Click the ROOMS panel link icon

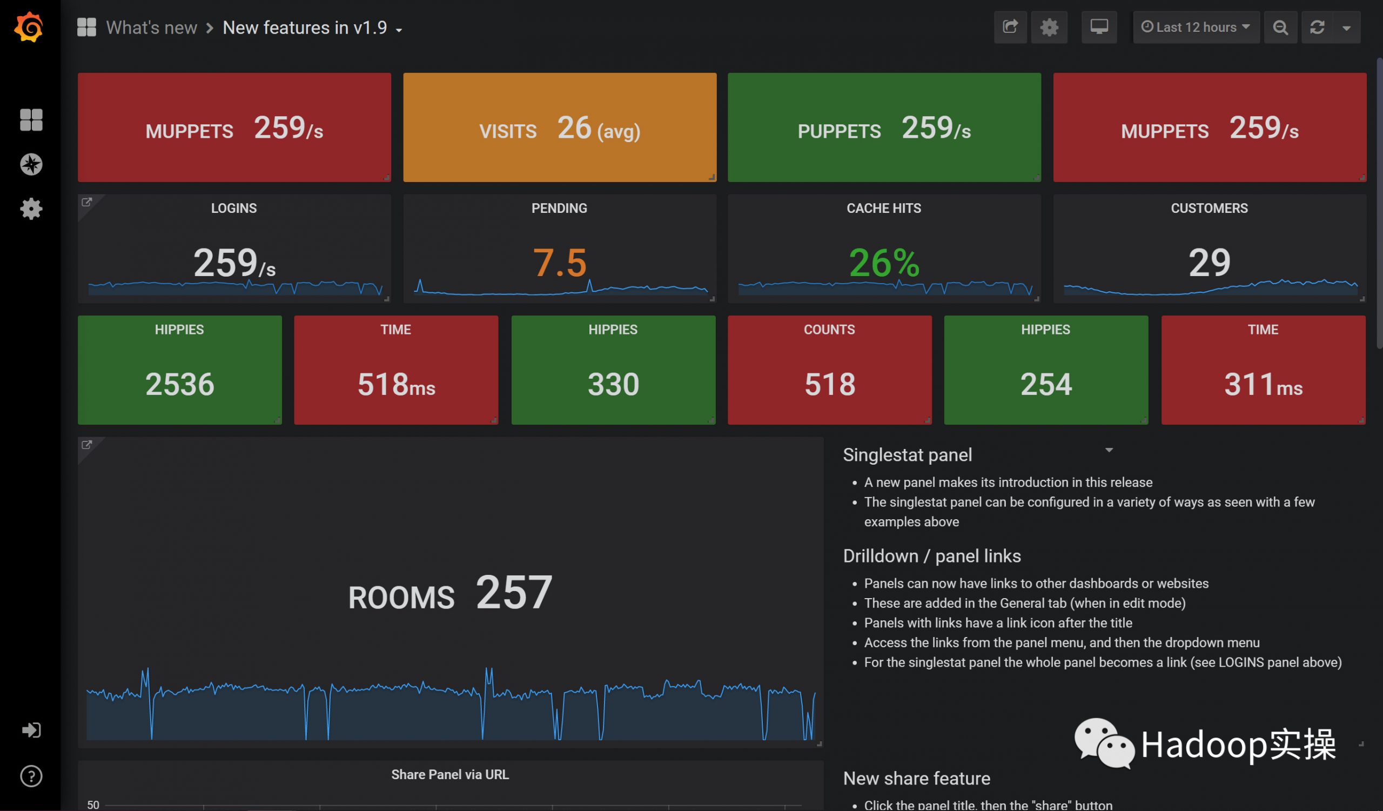pos(87,445)
